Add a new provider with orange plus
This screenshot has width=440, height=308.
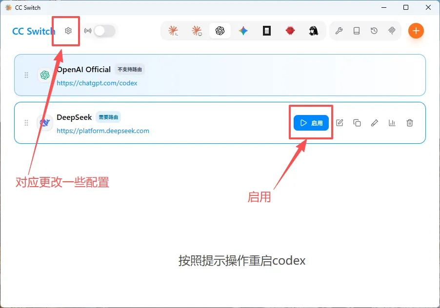click(x=416, y=31)
